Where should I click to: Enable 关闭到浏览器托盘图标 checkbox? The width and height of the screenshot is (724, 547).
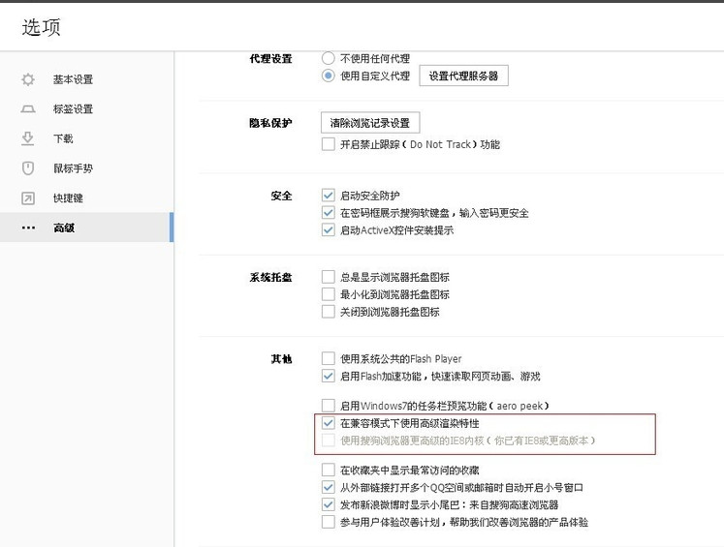(x=328, y=312)
